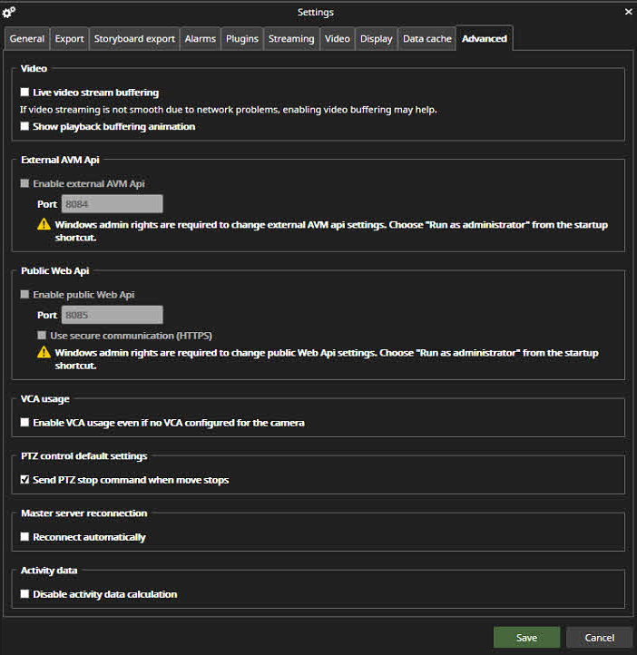
Task: Enable Reconnect automatically to master server
Action: (25, 537)
